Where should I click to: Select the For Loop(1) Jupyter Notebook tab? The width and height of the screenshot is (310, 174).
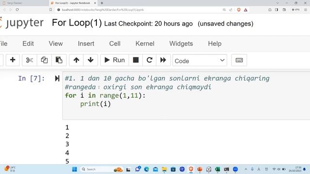(x=72, y=3)
